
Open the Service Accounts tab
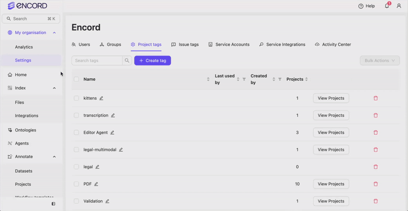click(x=229, y=44)
